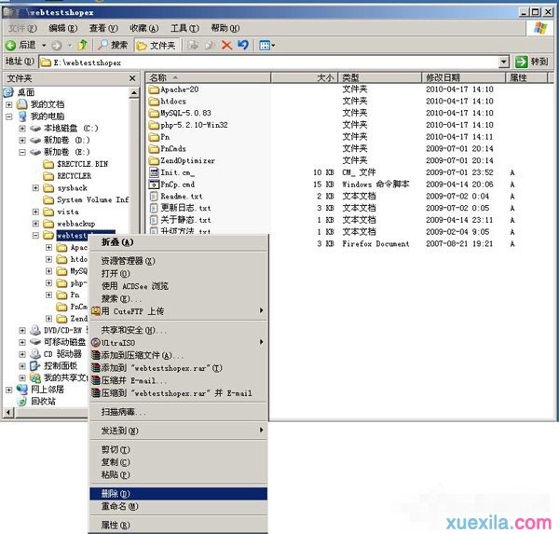559x534 pixels.
Task: Open the UltraISO submenu
Action: (178, 342)
